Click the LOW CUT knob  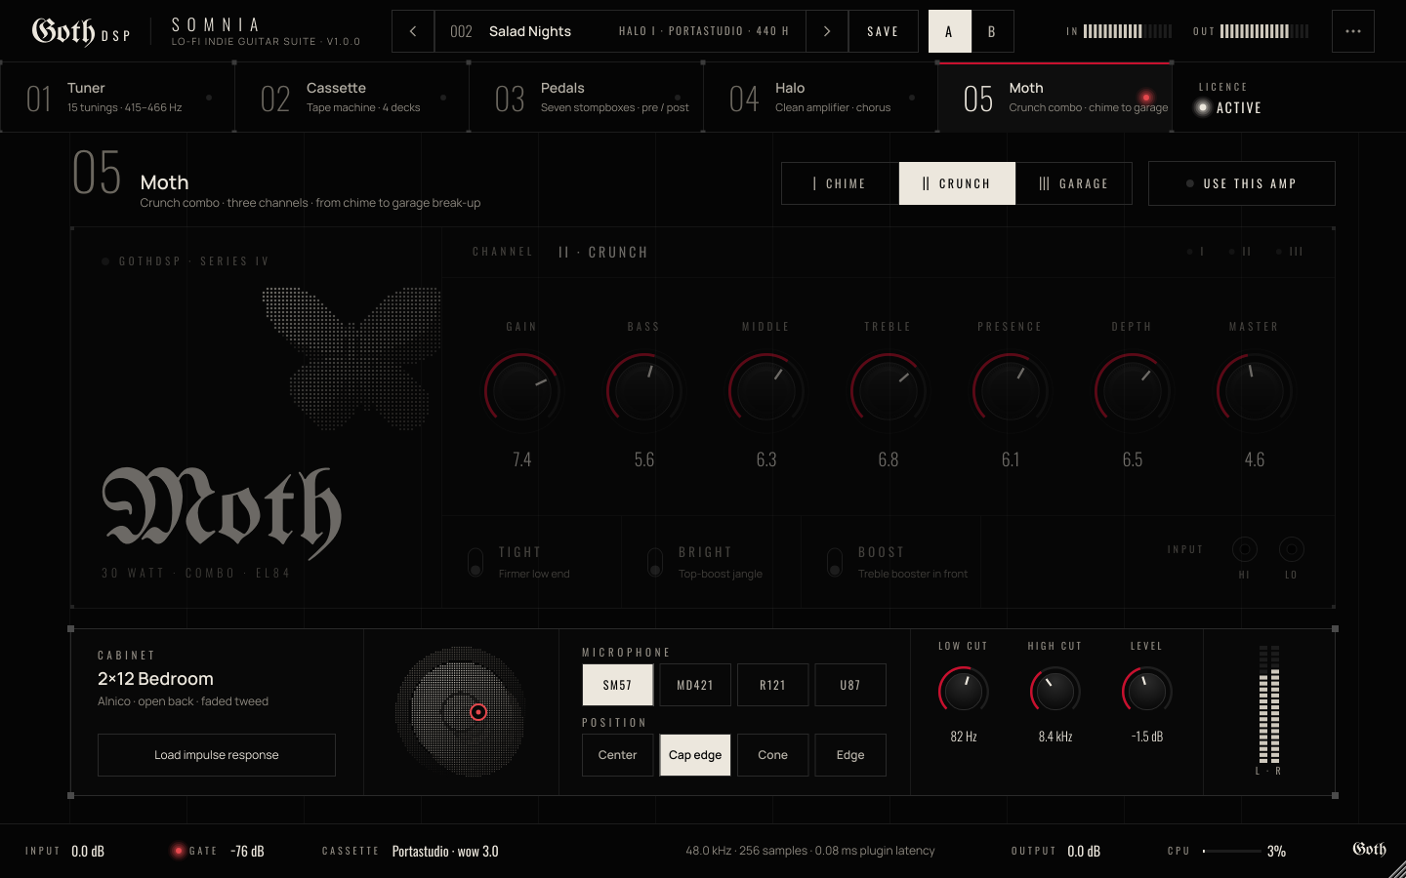click(964, 692)
